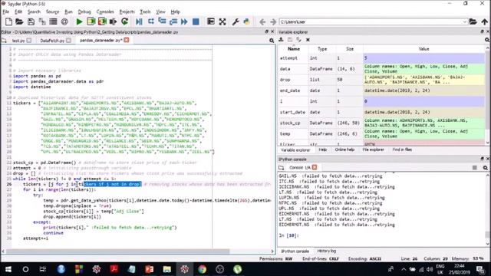
Task: Open Preferences with the wrench icon
Action: [x=236, y=21]
